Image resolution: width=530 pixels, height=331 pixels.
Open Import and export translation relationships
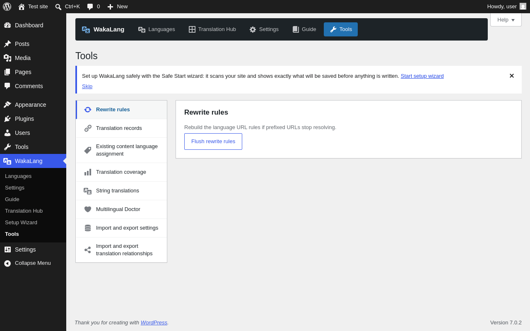coord(122,250)
